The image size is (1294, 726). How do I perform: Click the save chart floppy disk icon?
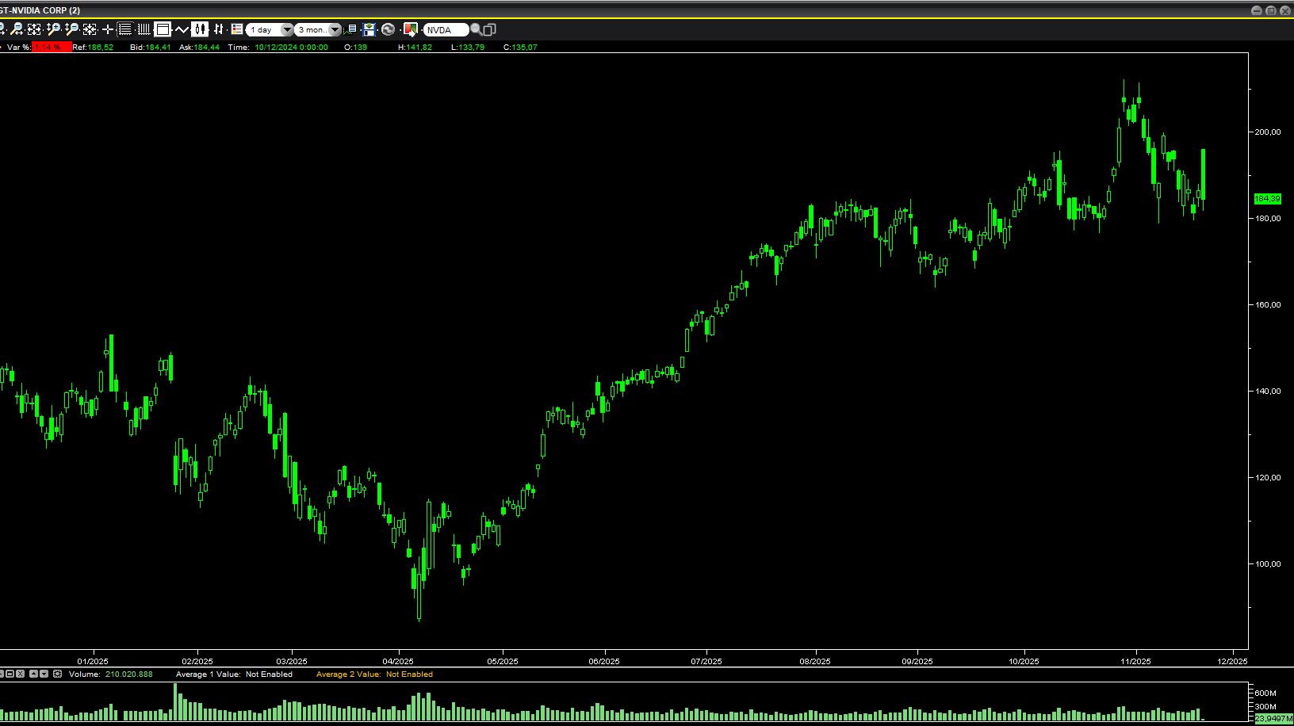[369, 29]
